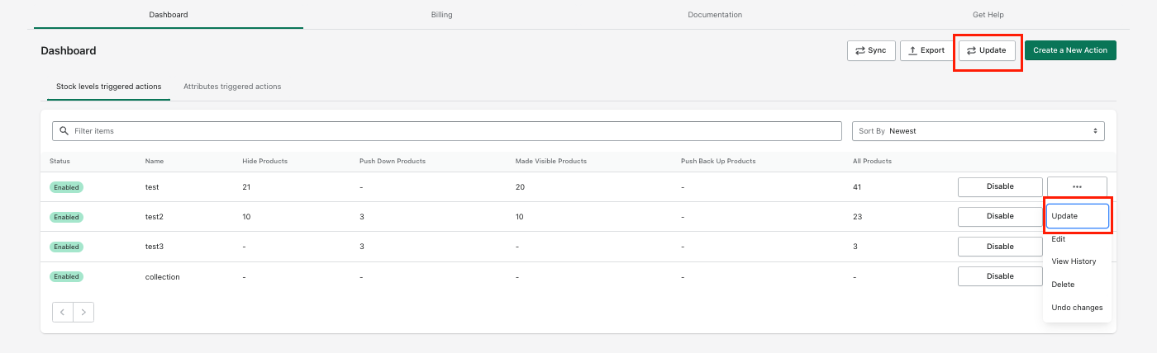Click Undo changes in the actions menu
Screen dimensions: 1157x353
coord(1077,308)
